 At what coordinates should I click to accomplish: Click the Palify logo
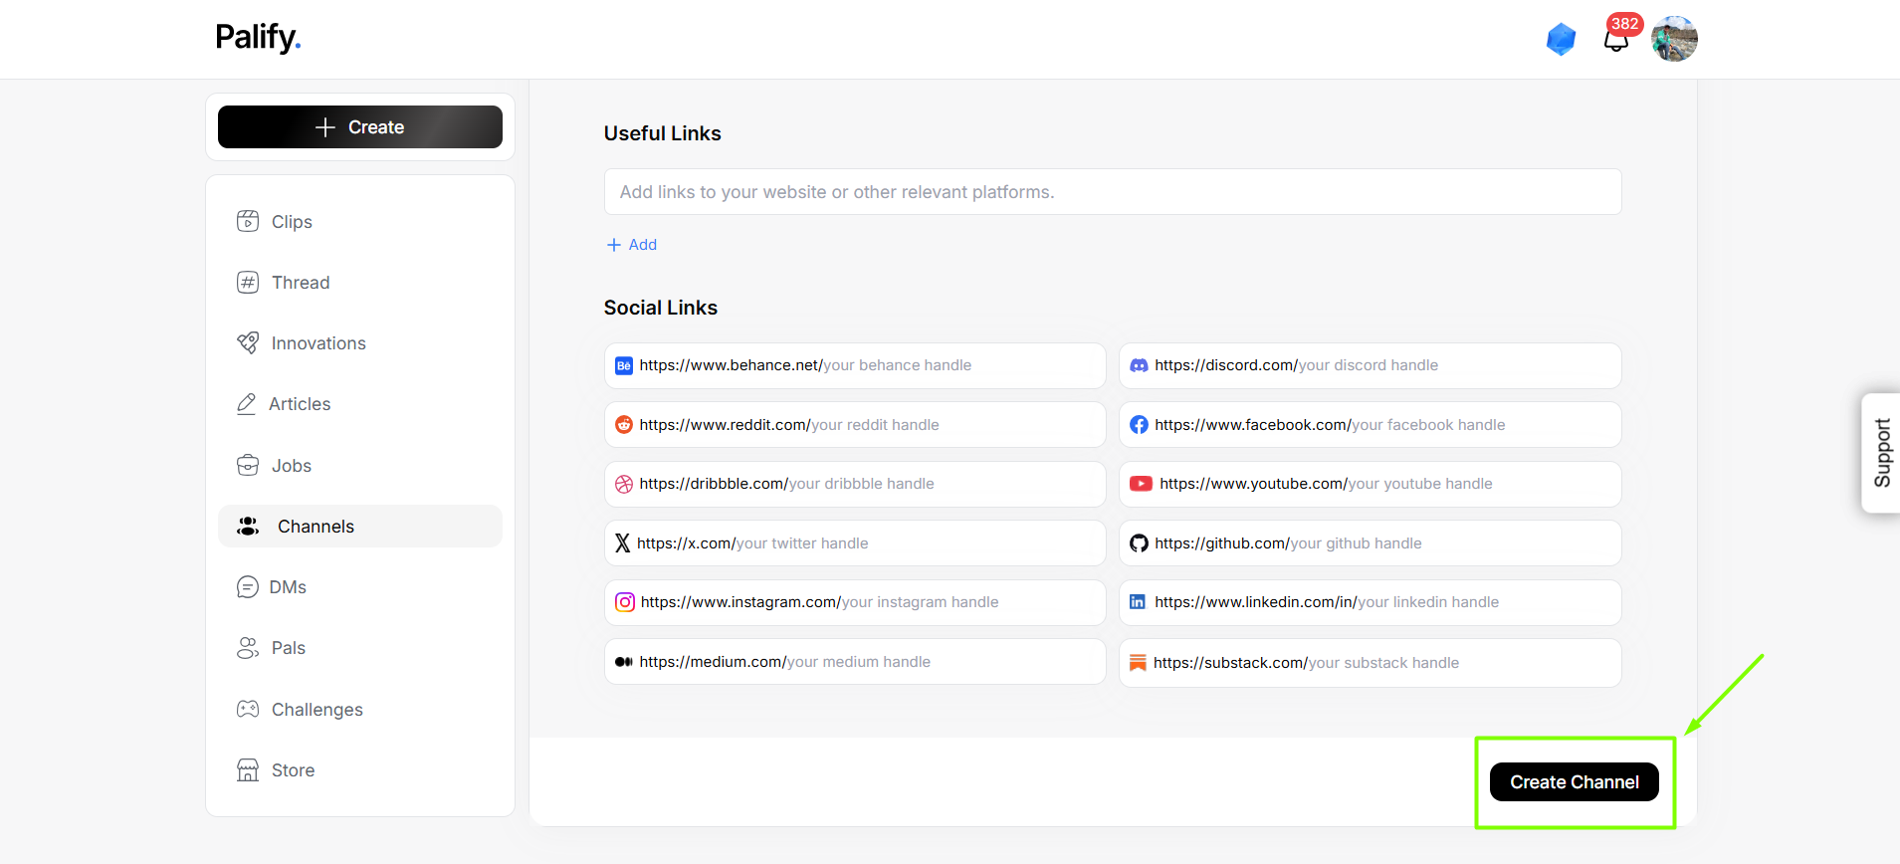(258, 38)
